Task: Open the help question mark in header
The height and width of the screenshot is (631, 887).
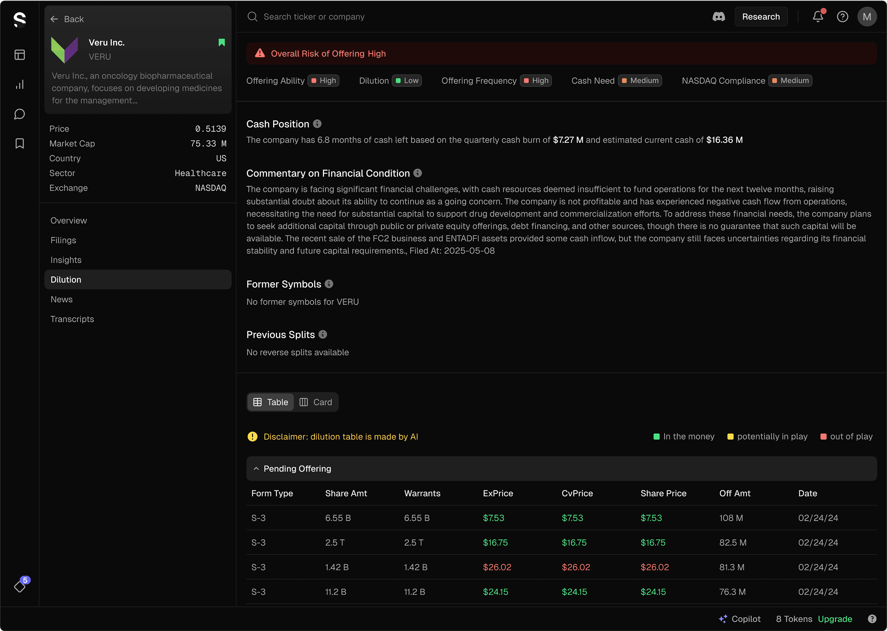Action: pos(842,17)
